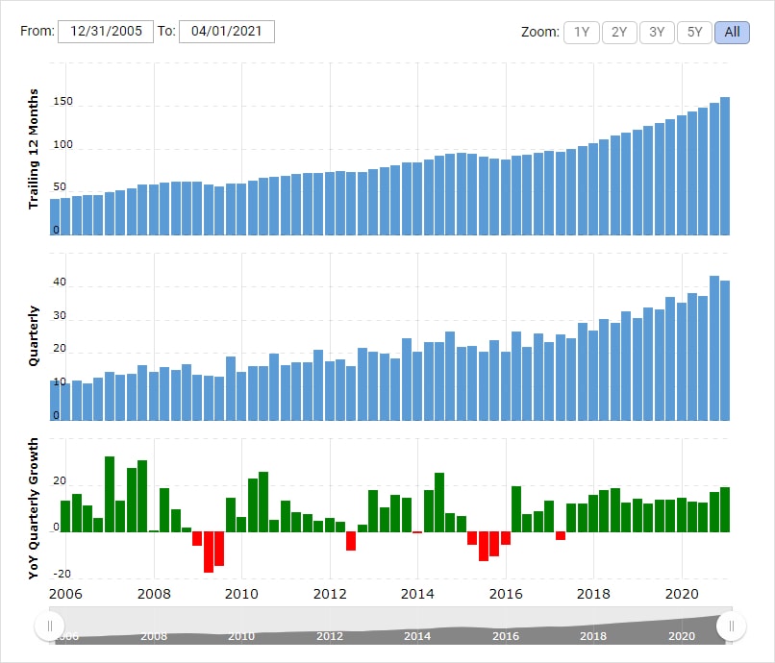Click the deepest red YoY growth bar
This screenshot has width=775, height=663.
(209, 552)
